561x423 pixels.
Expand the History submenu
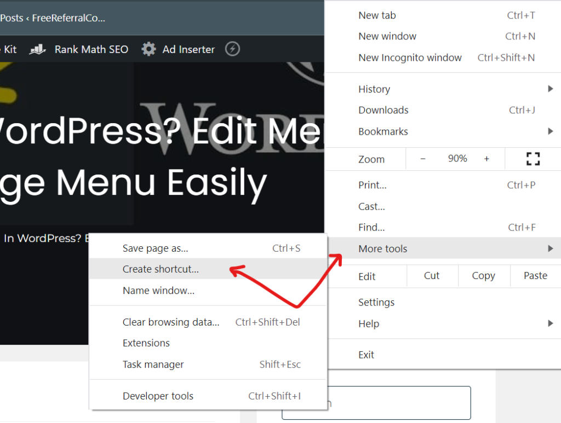(x=374, y=89)
